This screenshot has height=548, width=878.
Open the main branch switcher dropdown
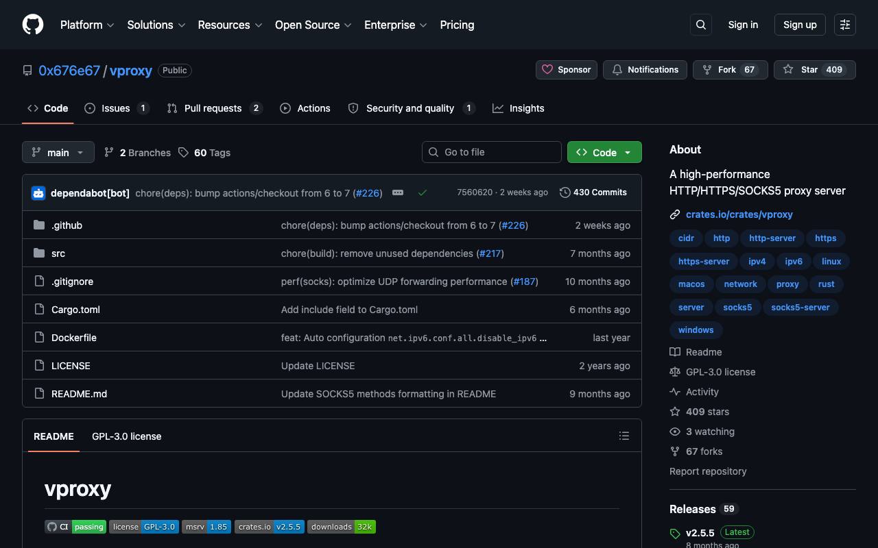(x=58, y=152)
